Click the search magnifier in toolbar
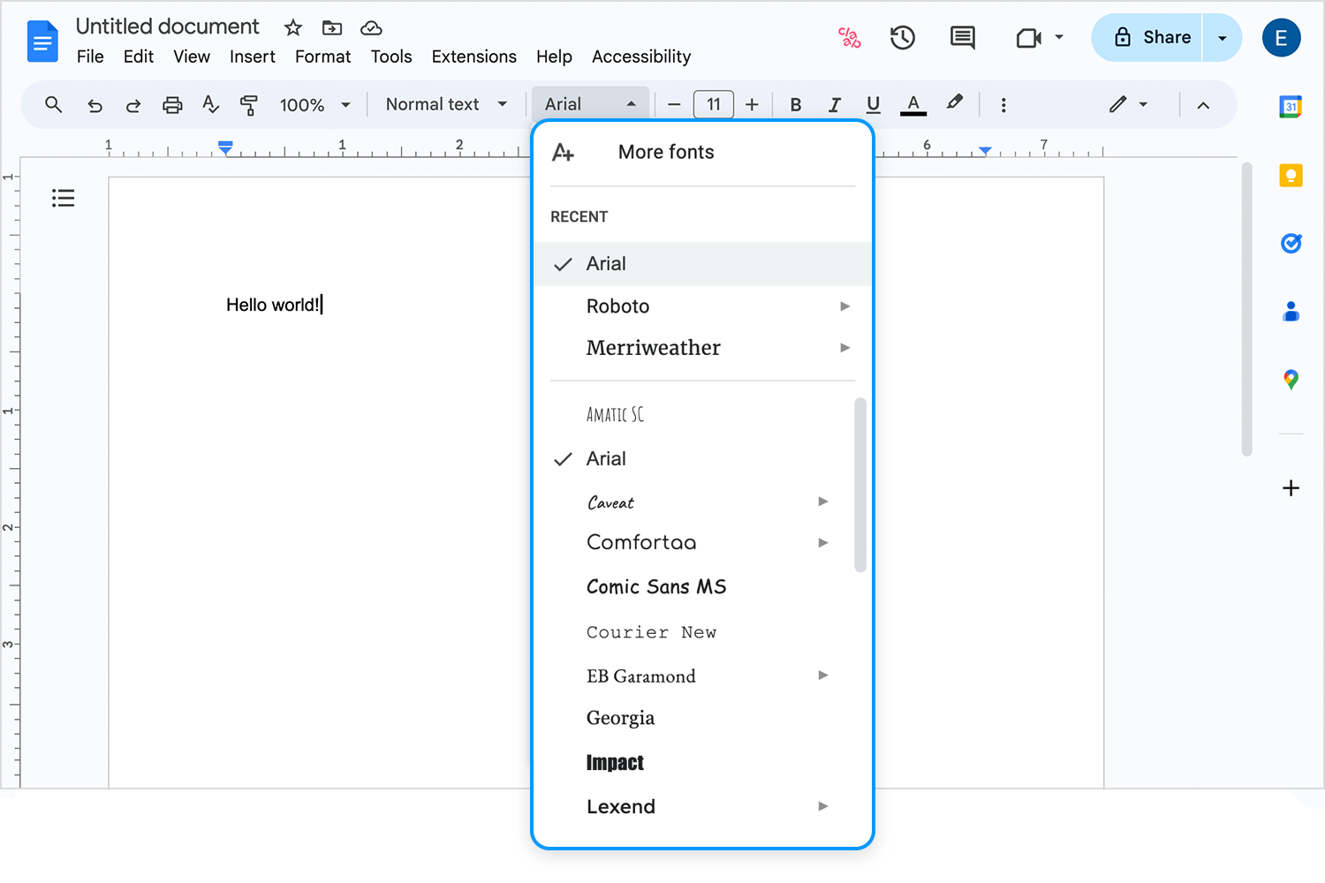This screenshot has width=1325, height=883. [54, 104]
